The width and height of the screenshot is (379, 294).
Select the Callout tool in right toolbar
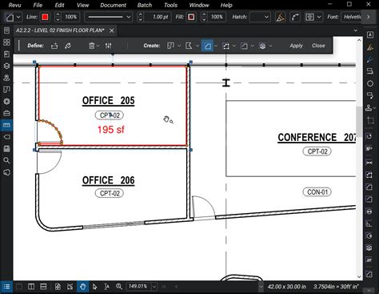tap(370, 95)
